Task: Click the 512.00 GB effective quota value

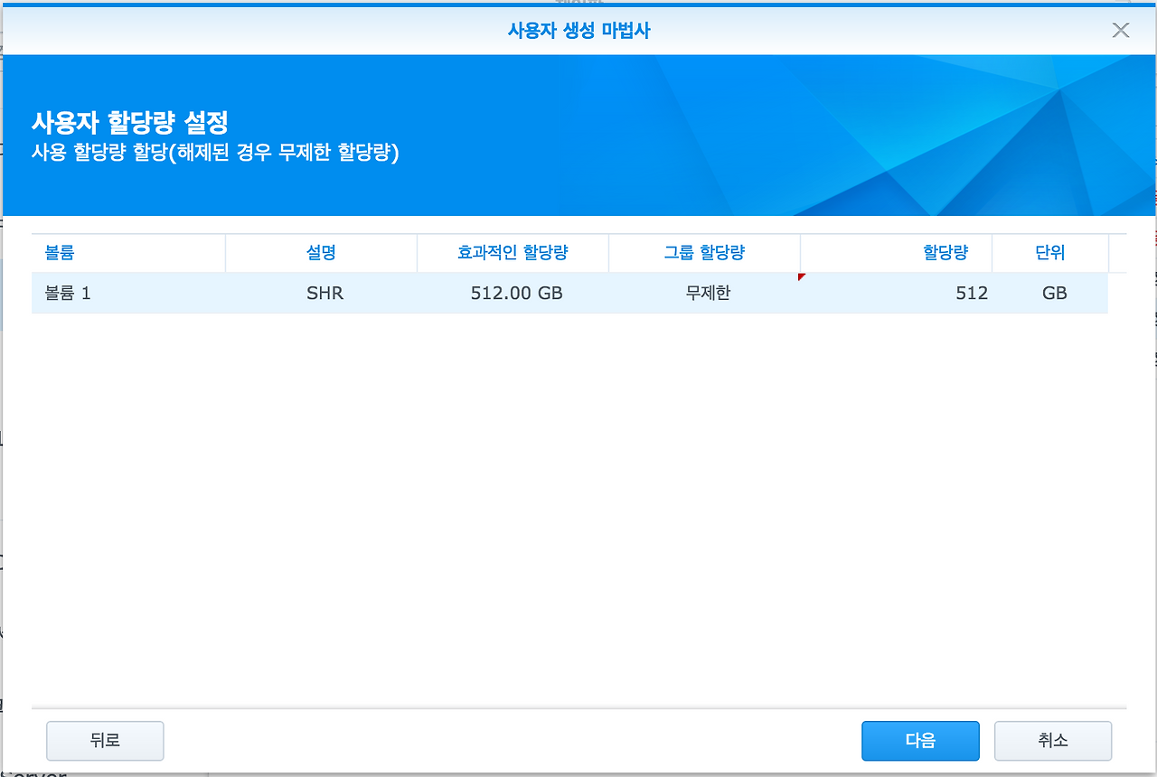Action: tap(515, 293)
